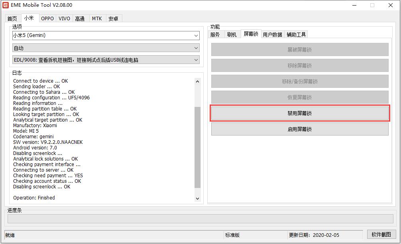Click the 'Codename: gemini' log line
Image resolution: width=401 pixels, height=244 pixels.
(33, 137)
